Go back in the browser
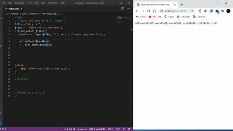 coord(137,11)
